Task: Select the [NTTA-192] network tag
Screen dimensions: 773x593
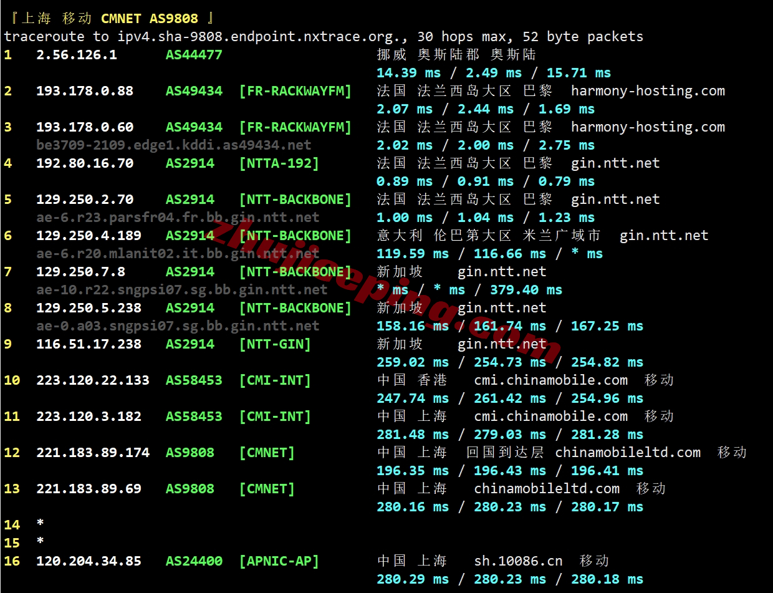Action: 279,163
